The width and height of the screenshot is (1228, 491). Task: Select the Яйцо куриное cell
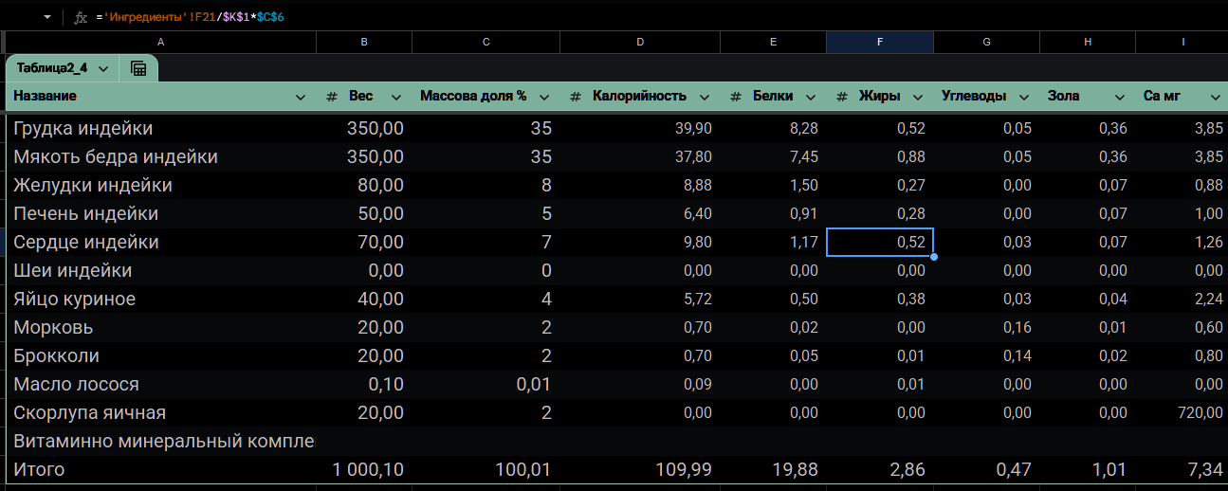[x=160, y=299]
